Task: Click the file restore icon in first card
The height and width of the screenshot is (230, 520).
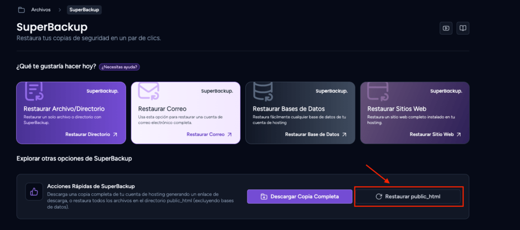Action: [x=34, y=91]
